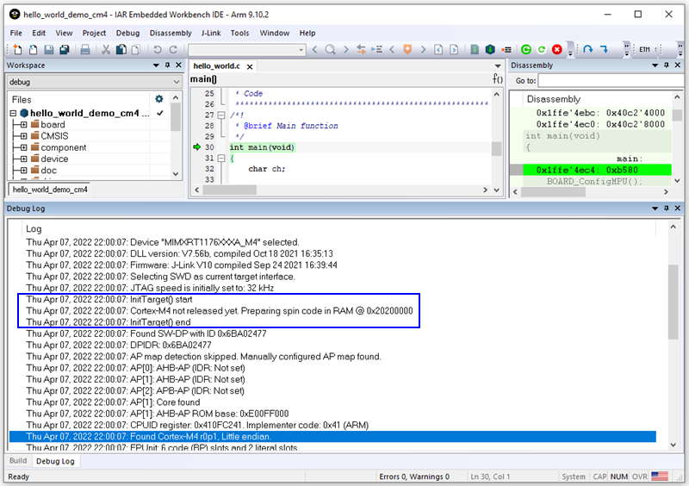Click the Replace arrows icon in toolbar
The width and height of the screenshot is (689, 486).
361,49
